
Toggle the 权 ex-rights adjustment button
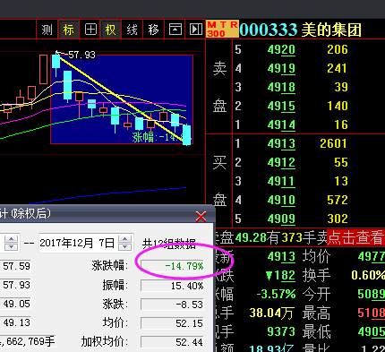tap(111, 30)
